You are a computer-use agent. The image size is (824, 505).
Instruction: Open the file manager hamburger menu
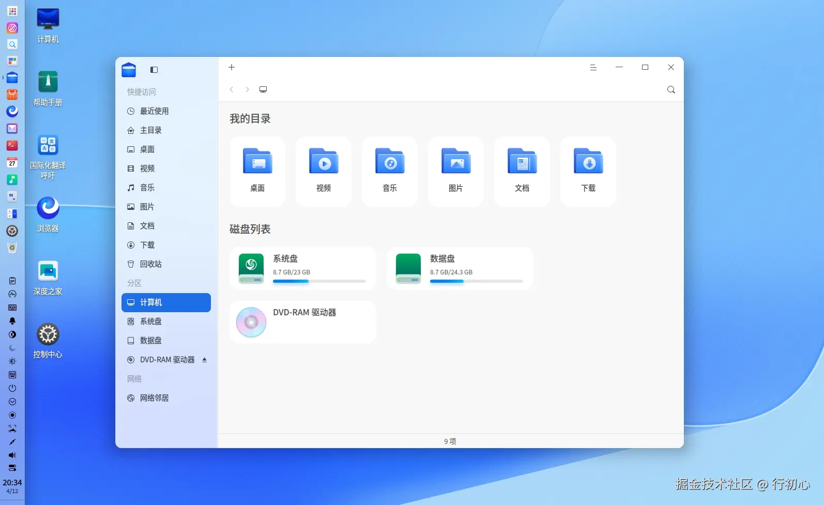pos(593,67)
